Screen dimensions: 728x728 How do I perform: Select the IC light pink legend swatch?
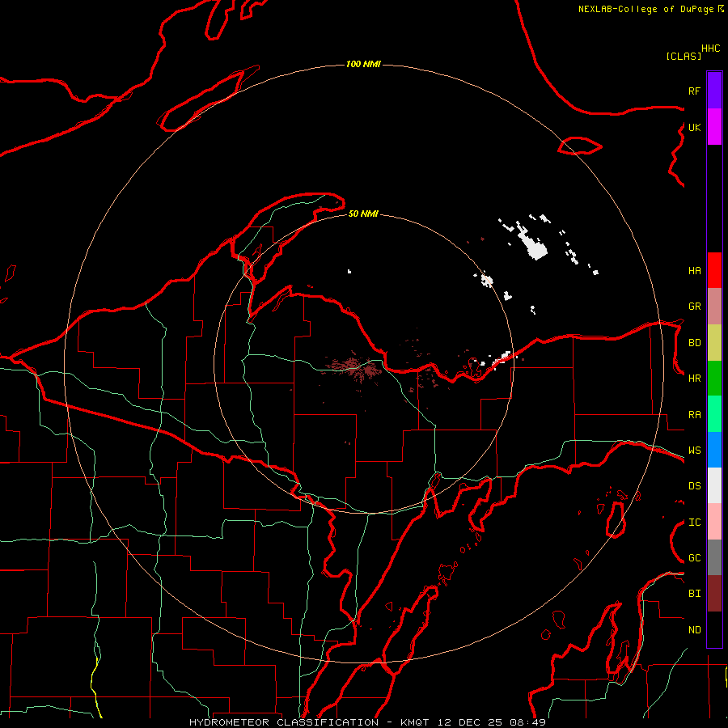[714, 522]
